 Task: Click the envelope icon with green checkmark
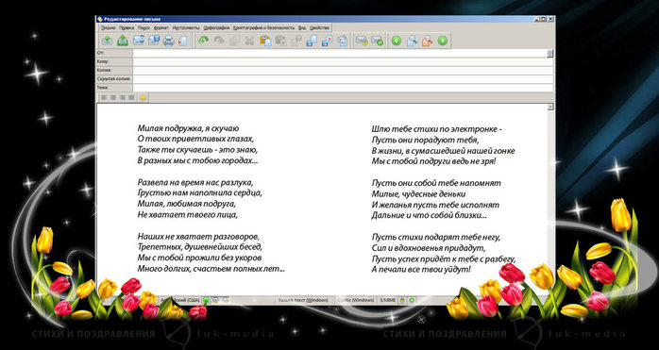tap(377, 41)
